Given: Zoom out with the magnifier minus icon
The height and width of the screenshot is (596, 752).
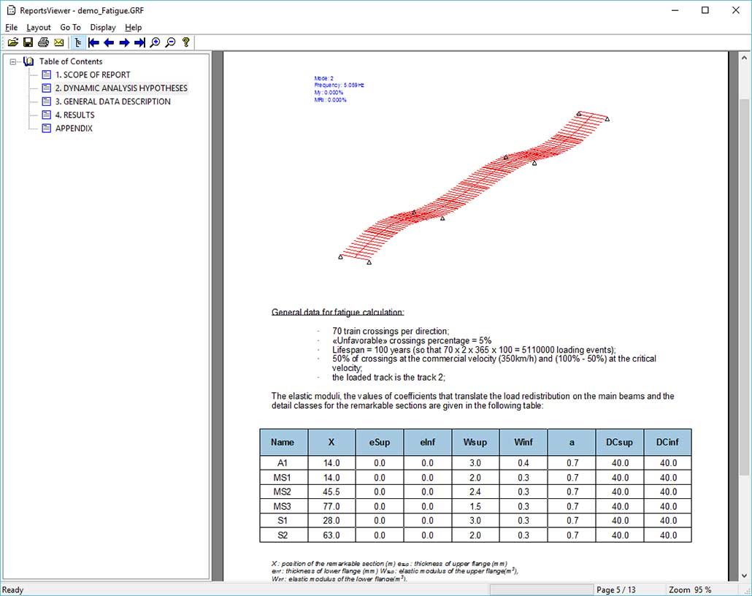Looking at the screenshot, I should [x=170, y=42].
